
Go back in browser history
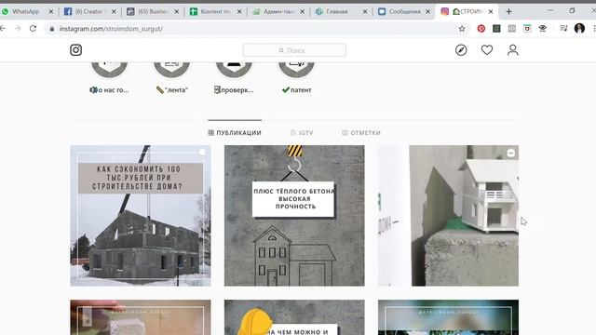coord(3,29)
